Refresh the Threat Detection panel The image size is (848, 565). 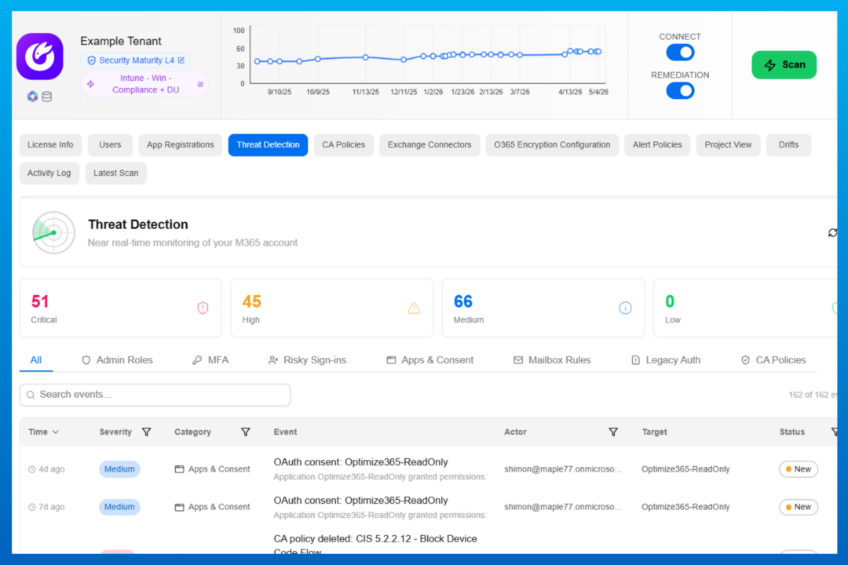(x=832, y=232)
